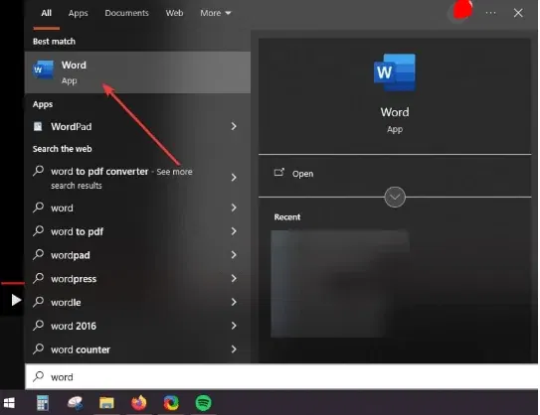Click the magnifier icon in search box

click(38, 376)
